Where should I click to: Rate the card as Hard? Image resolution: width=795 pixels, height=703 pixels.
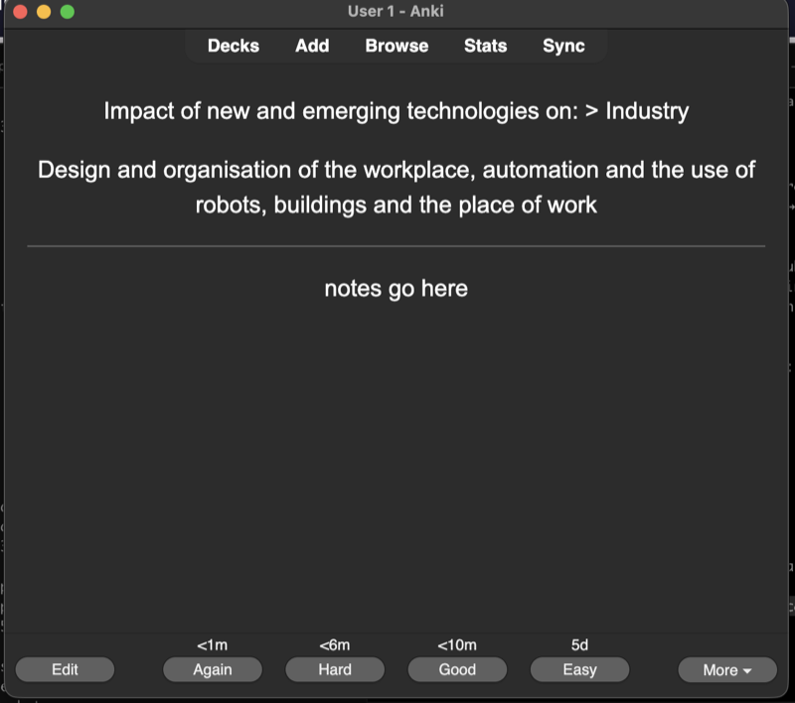pyautogui.click(x=335, y=669)
